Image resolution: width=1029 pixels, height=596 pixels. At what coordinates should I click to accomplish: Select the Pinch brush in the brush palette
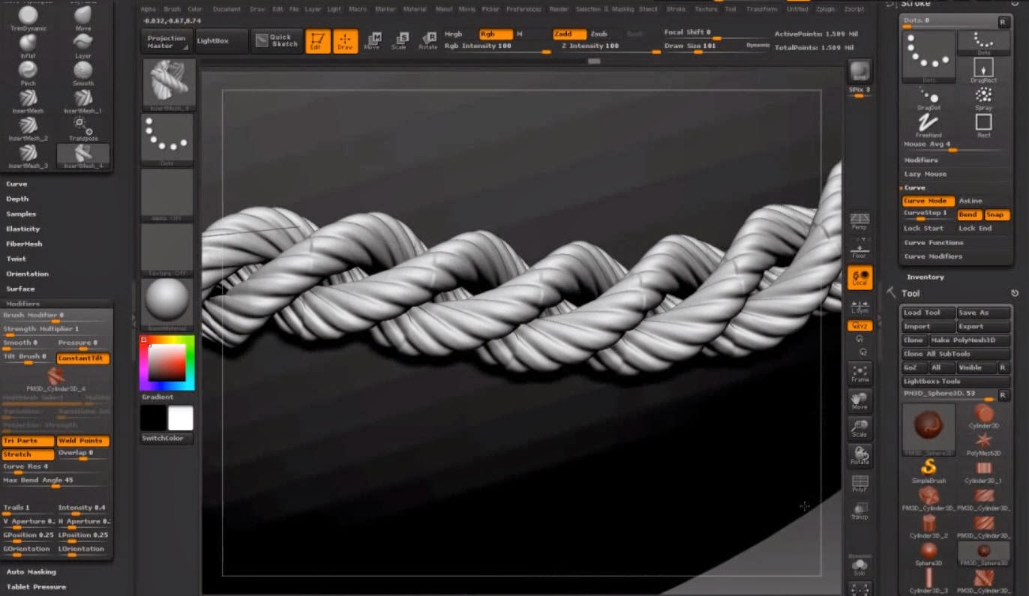coord(28,71)
